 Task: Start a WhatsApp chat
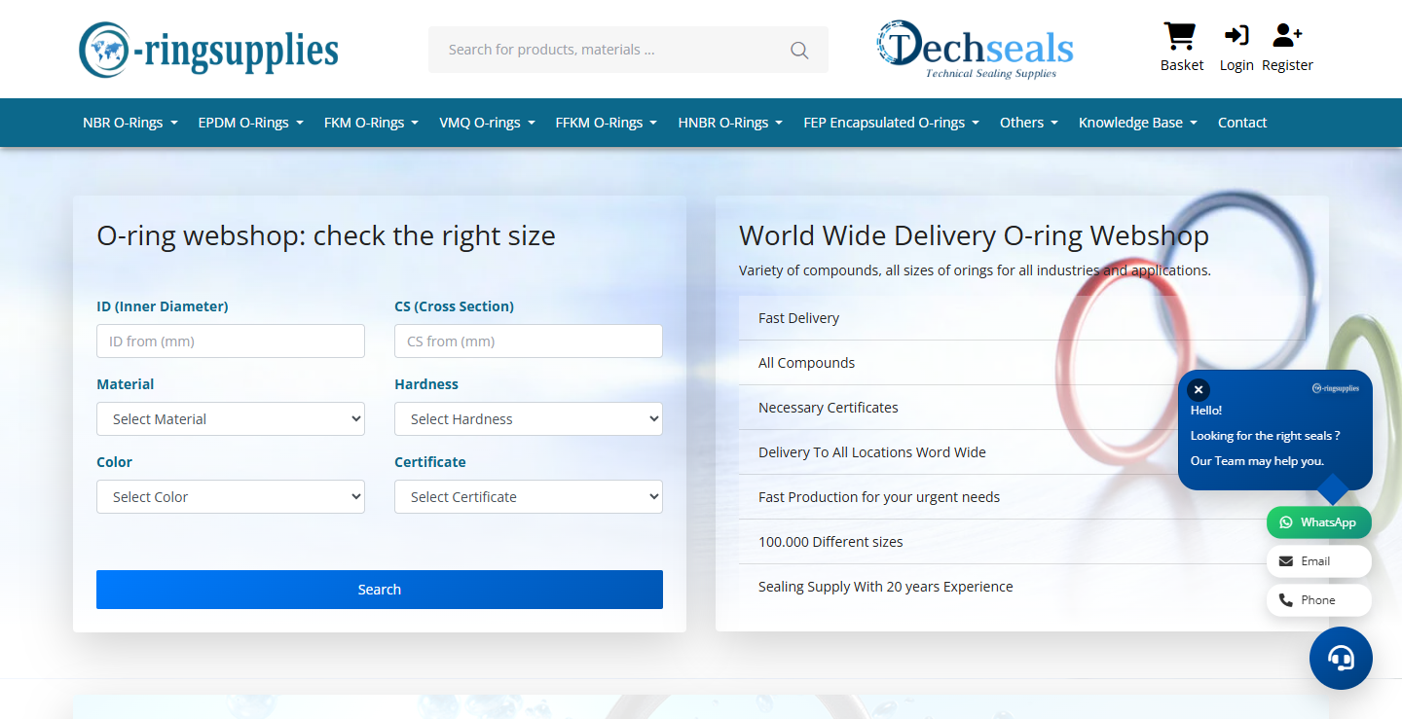click(1318, 522)
